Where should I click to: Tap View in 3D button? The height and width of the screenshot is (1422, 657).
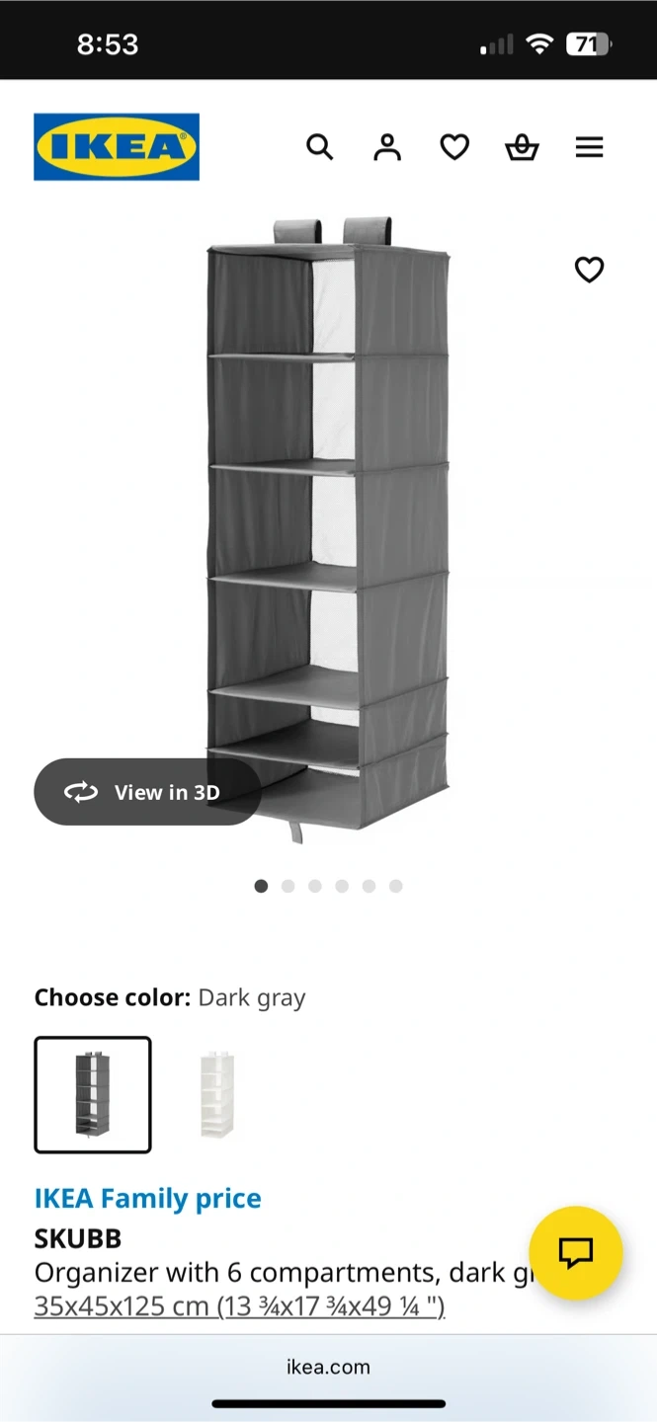(147, 792)
